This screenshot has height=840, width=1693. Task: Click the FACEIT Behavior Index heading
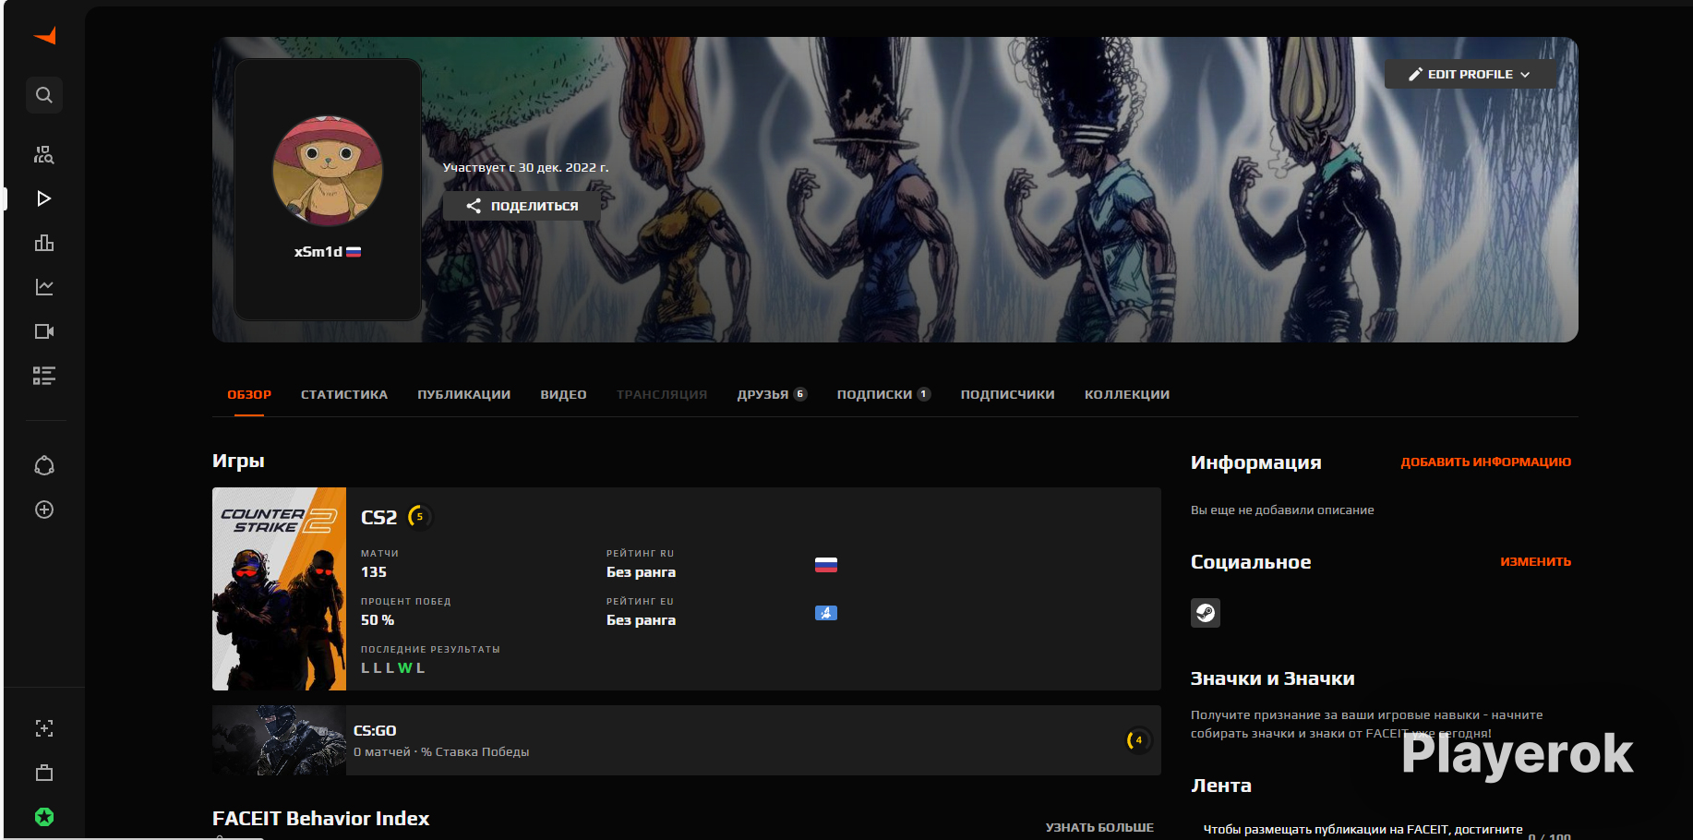pos(320,819)
